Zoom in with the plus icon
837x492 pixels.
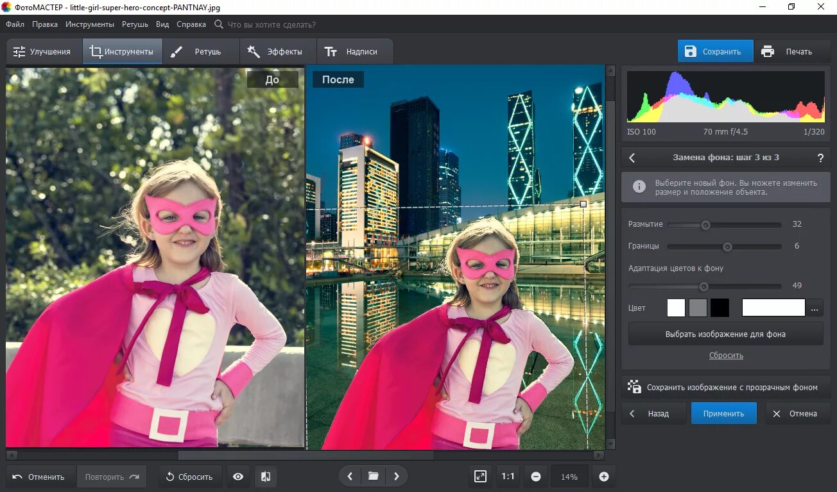pyautogui.click(x=603, y=476)
